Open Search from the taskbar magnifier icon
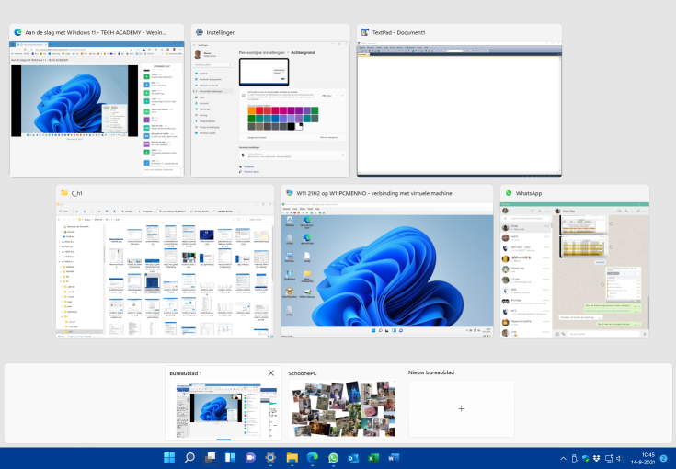This screenshot has height=469, width=676. click(189, 458)
